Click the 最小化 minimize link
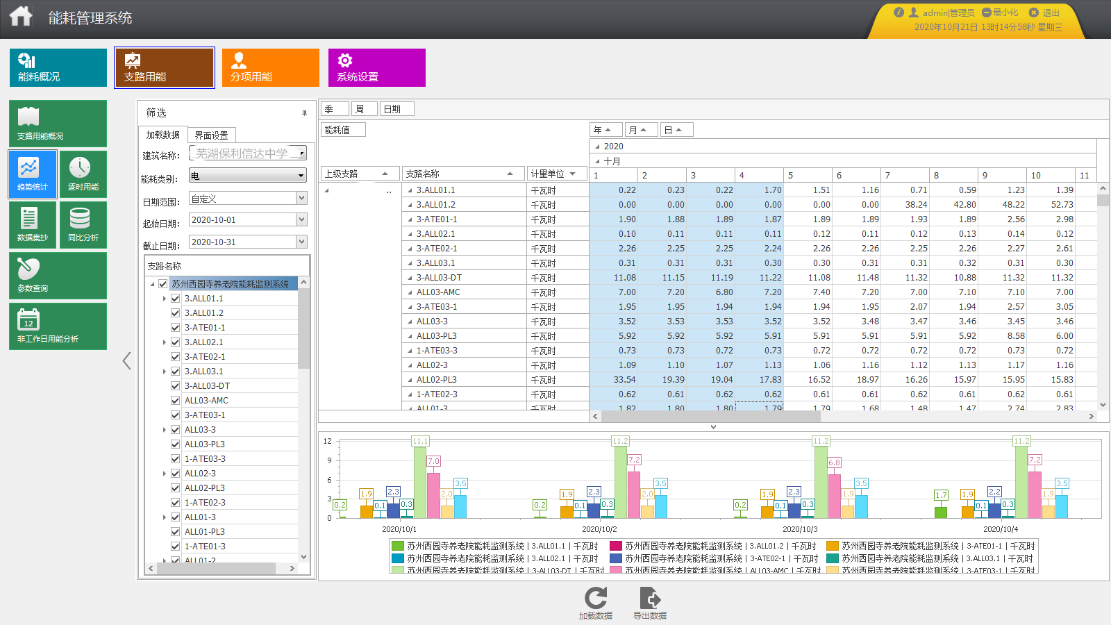This screenshot has height=625, width=1111. (x=1000, y=12)
